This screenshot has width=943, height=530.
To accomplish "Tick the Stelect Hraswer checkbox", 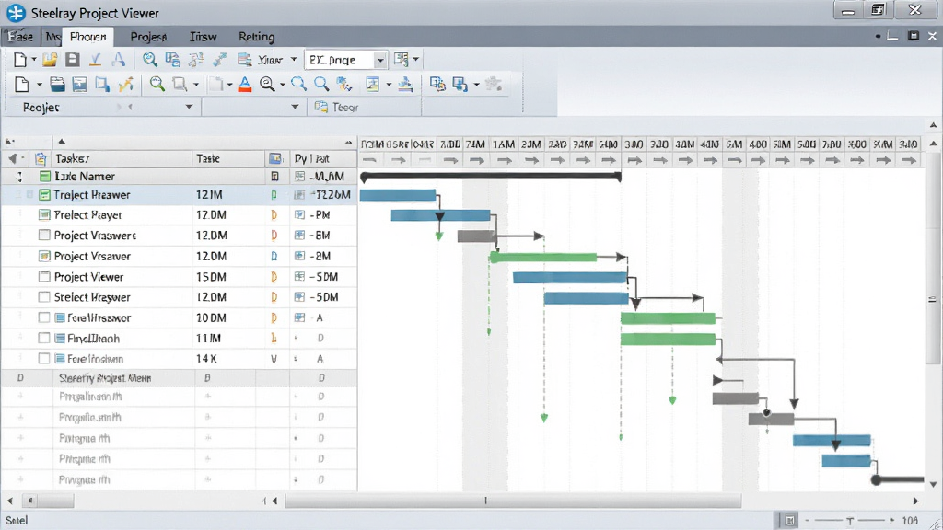I will tap(44, 297).
